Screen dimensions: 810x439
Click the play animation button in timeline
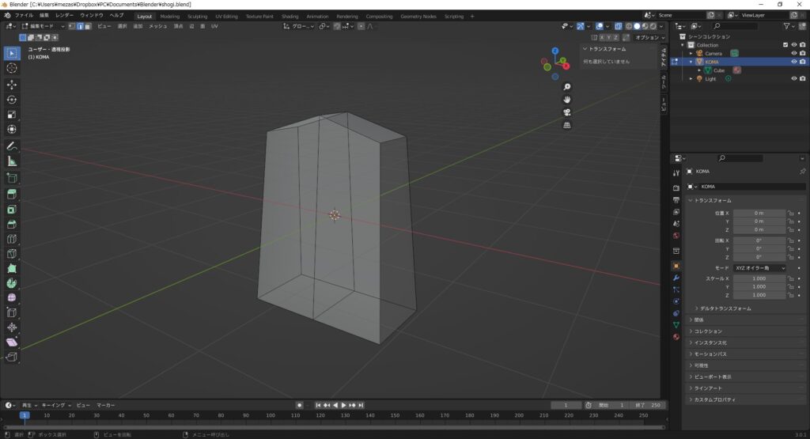click(344, 405)
